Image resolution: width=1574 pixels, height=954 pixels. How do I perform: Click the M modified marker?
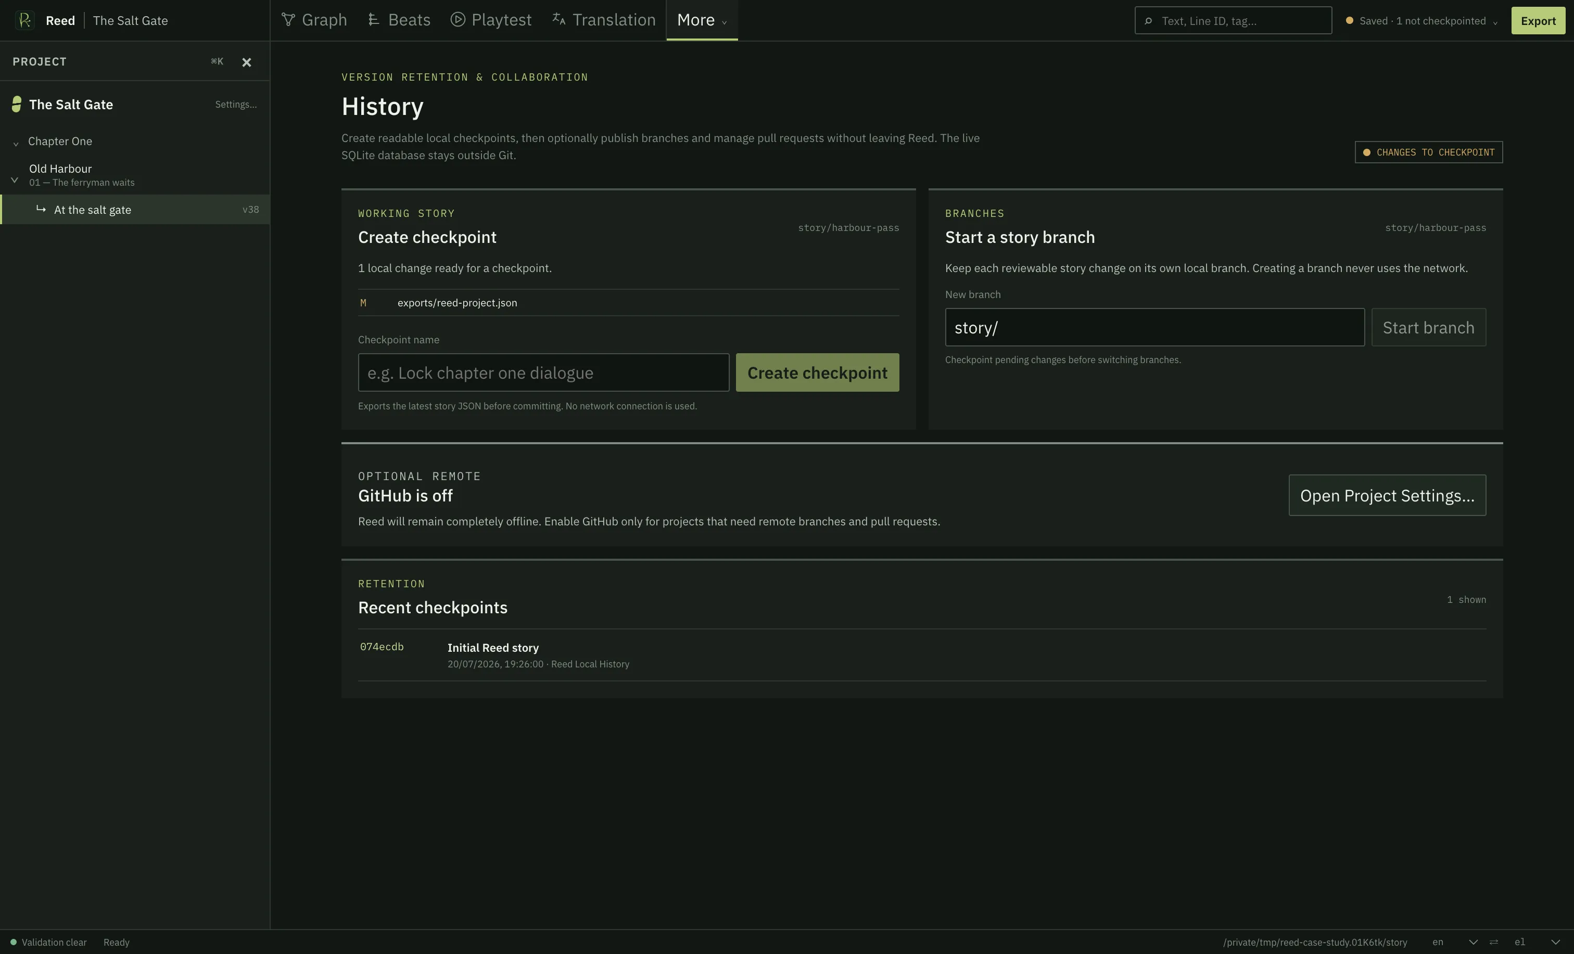[x=363, y=303]
